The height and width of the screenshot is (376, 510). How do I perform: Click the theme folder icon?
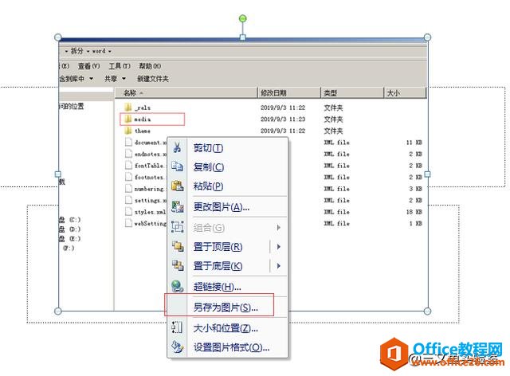point(128,131)
